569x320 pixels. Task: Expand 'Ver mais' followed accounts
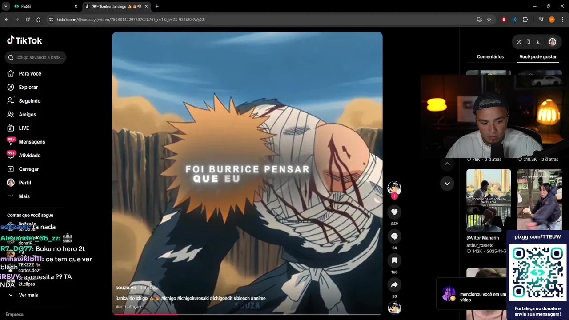(28, 295)
